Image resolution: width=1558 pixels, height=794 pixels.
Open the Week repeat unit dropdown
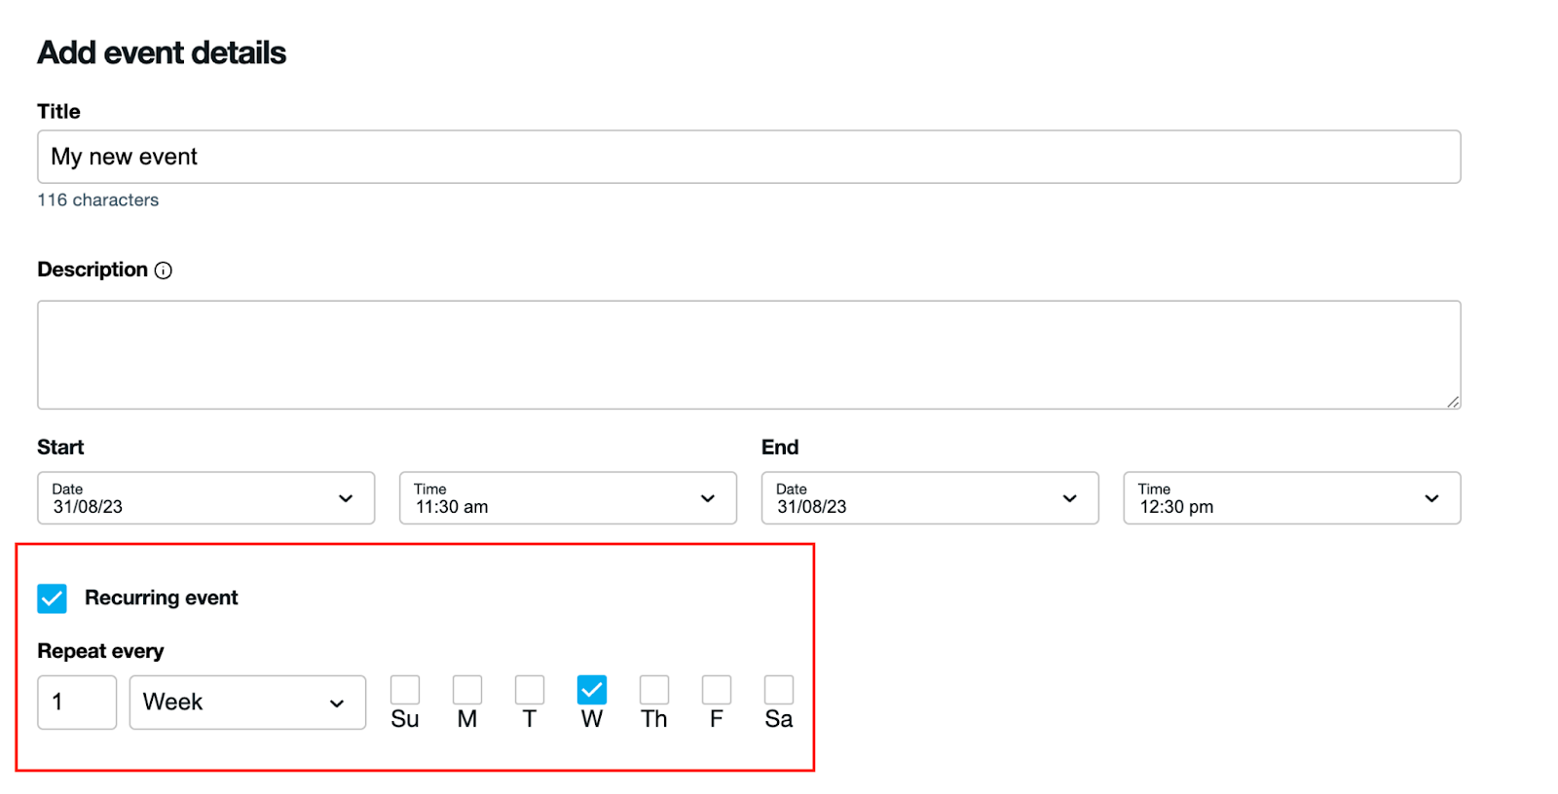(x=247, y=703)
